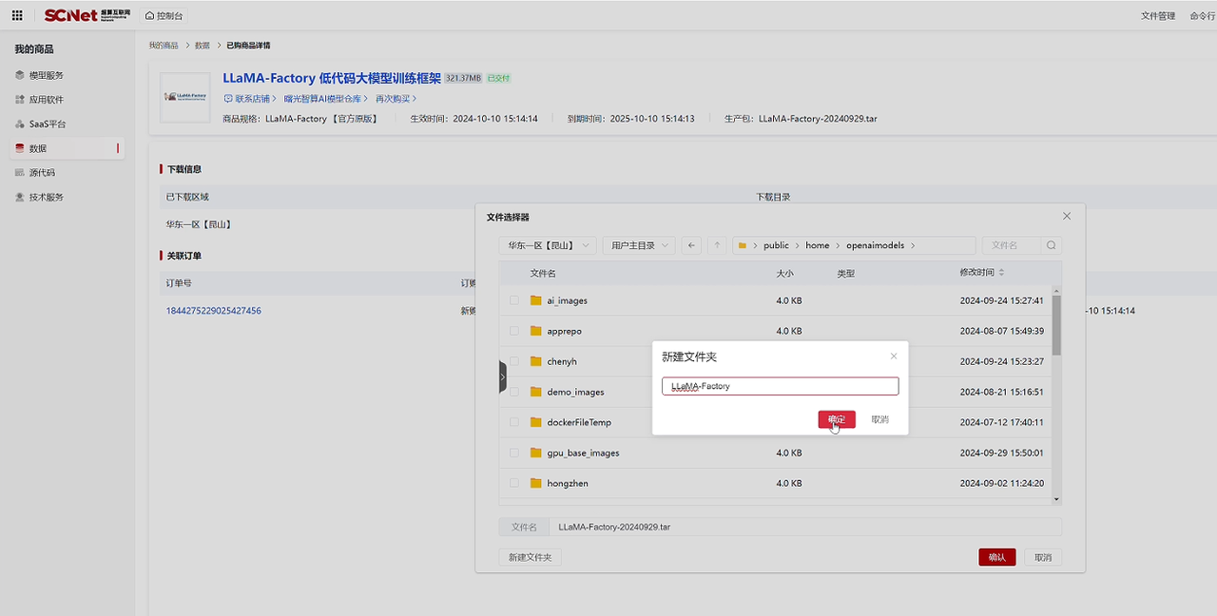
Task: Close the 文件选择器 dialog with X
Action: pos(1067,217)
